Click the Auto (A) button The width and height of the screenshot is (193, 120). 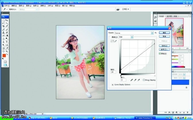(164, 46)
